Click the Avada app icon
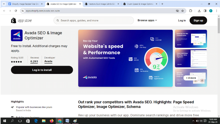 (17, 35)
